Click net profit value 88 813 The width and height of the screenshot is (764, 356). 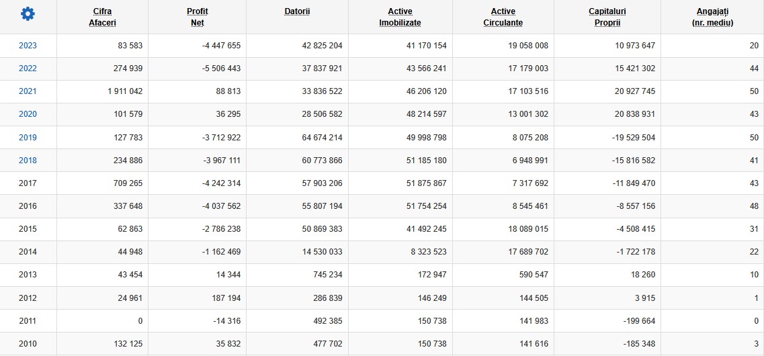point(228,91)
